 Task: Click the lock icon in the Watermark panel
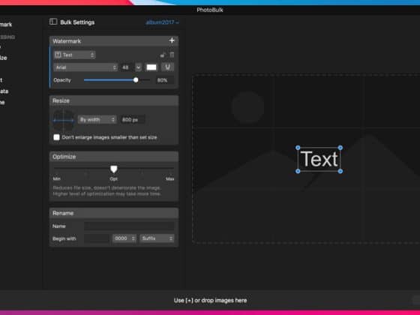(162, 55)
